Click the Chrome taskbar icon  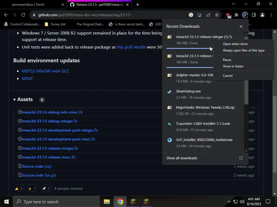point(120,202)
